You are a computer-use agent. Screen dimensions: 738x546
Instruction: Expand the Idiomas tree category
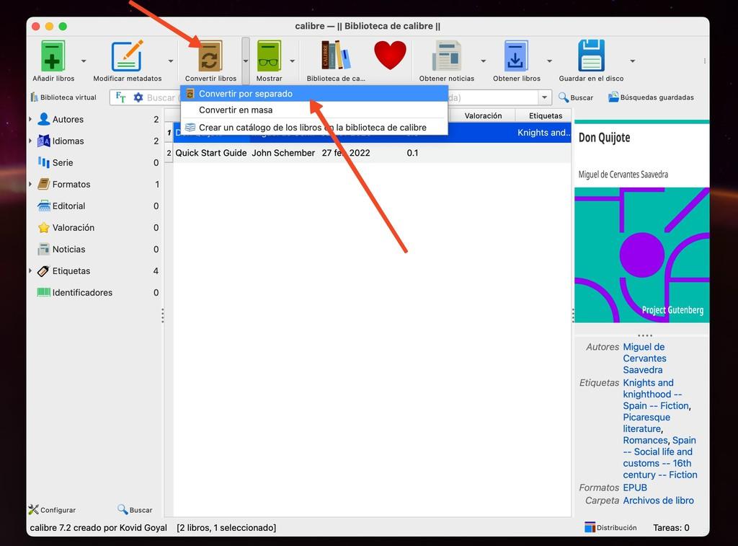coord(30,141)
